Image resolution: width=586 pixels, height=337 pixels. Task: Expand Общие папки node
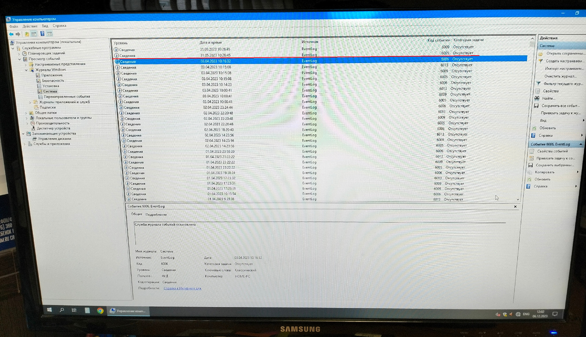pyautogui.click(x=25, y=112)
